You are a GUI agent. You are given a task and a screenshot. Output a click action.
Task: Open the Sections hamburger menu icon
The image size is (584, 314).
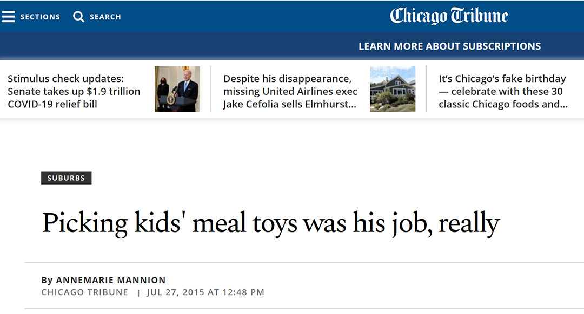tap(9, 17)
